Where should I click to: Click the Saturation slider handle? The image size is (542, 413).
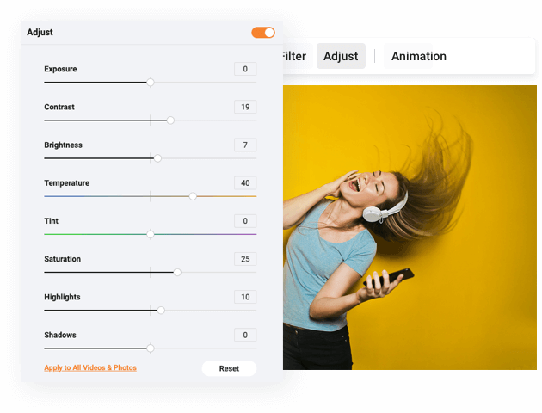tap(177, 273)
